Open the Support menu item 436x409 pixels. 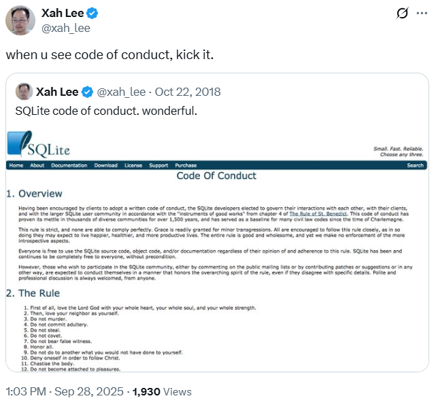coord(158,165)
